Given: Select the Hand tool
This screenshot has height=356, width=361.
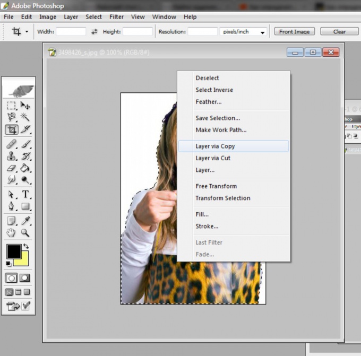Looking at the screenshot, I should pos(11,232).
